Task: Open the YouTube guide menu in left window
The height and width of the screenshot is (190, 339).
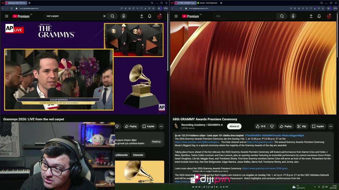Action: [x=7, y=16]
